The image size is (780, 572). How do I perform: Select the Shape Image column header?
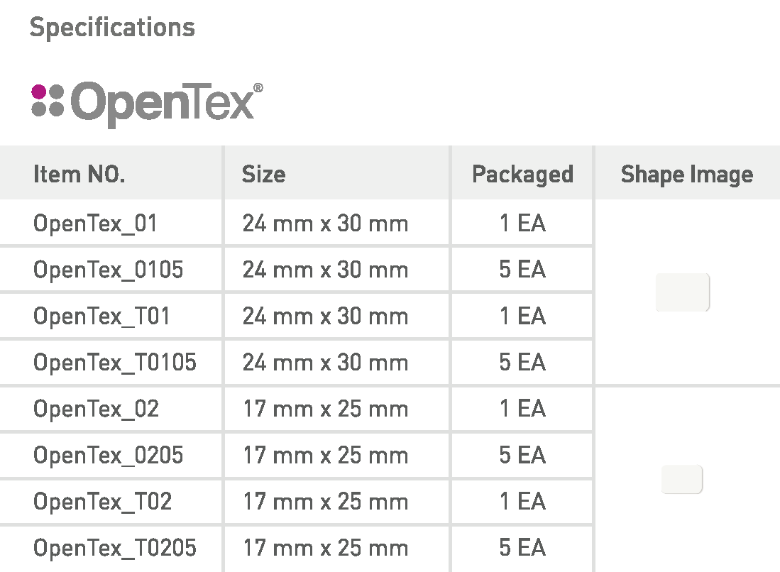[x=686, y=175]
